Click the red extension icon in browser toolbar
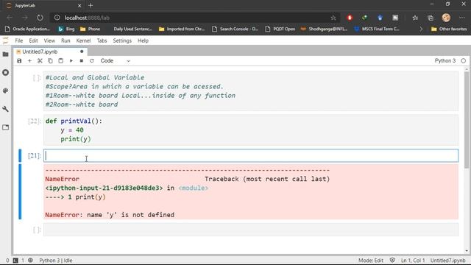The image size is (471, 265). pyautogui.click(x=350, y=18)
